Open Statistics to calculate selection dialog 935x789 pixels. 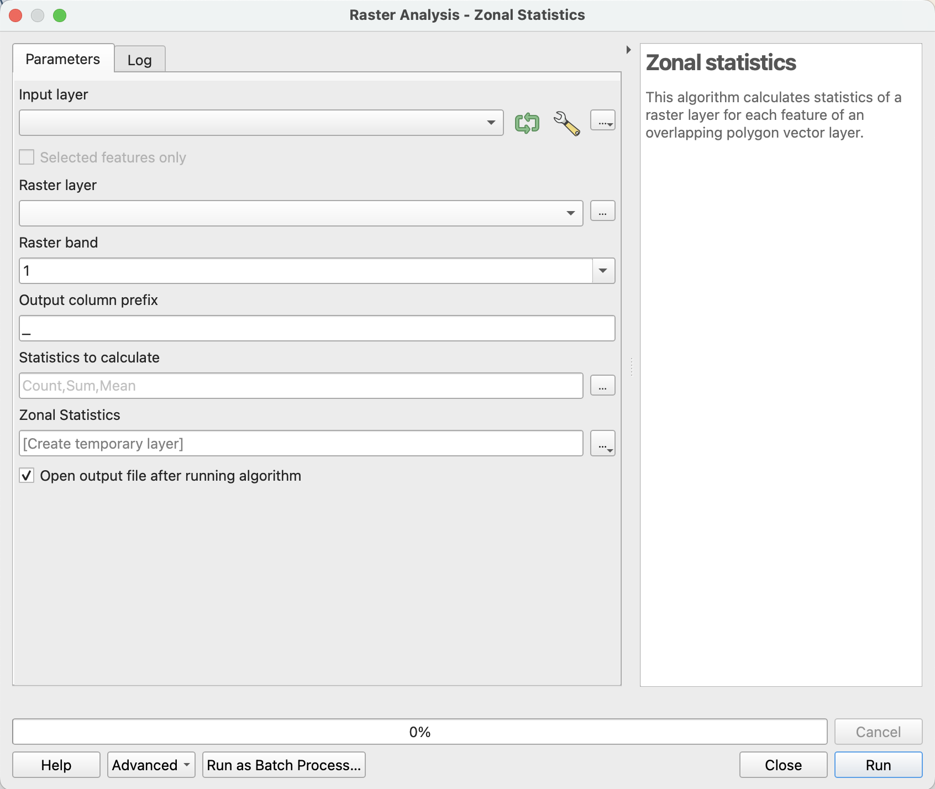coord(603,386)
